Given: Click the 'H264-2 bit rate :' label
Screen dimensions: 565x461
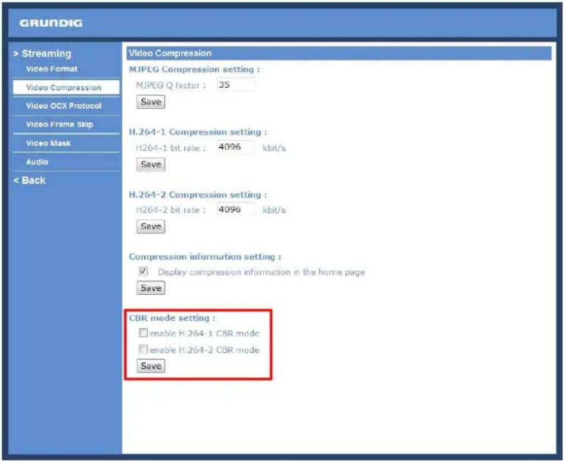Looking at the screenshot, I should (x=171, y=210).
